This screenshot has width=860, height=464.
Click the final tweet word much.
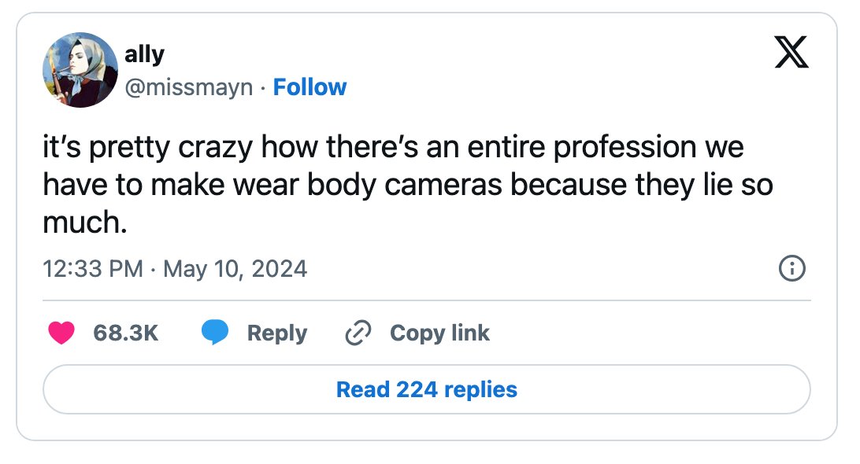pos(85,223)
